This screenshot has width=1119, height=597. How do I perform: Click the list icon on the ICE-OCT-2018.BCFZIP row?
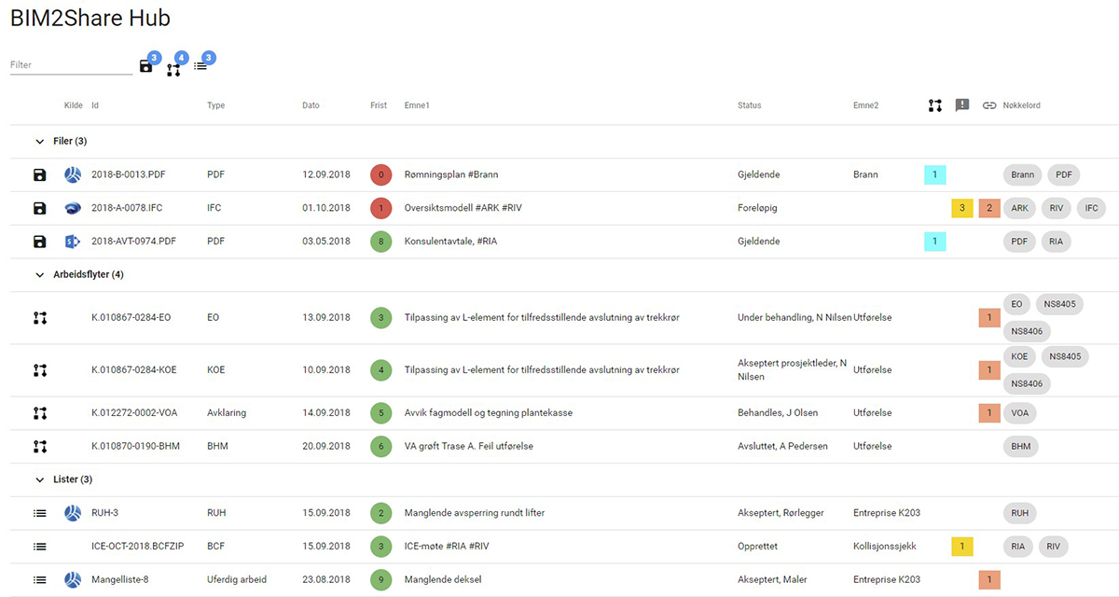point(40,547)
